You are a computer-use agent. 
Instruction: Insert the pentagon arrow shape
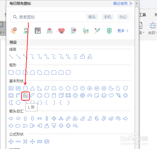(18, 126)
